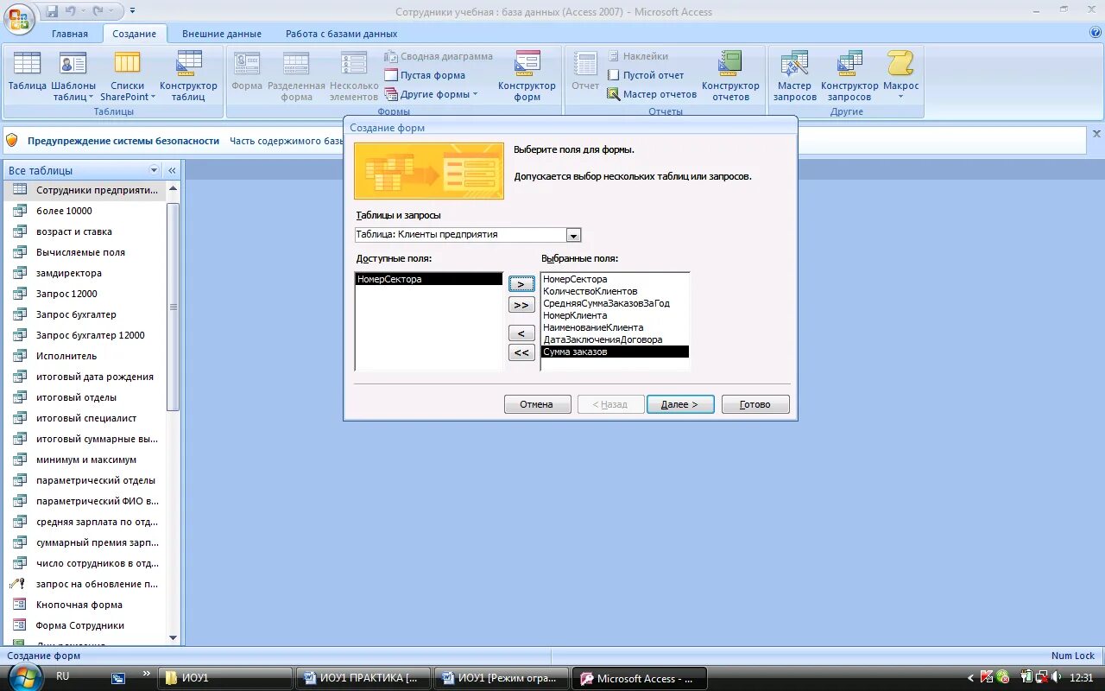Screen dimensions: 1105x691
Task: Select НаименованиеКлиента field
Action: [615, 327]
